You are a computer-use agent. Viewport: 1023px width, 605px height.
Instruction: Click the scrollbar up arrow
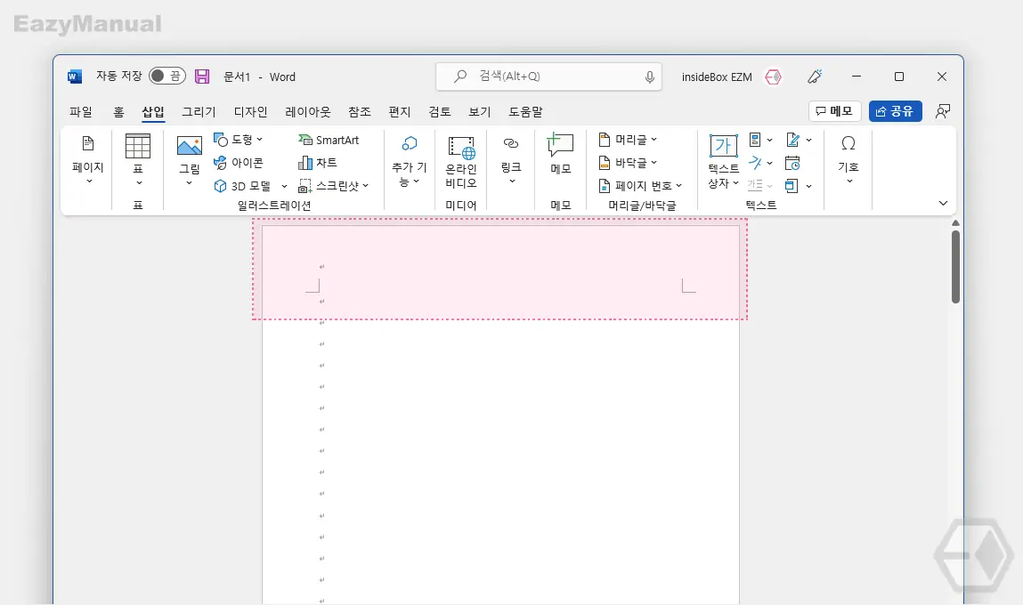click(955, 223)
